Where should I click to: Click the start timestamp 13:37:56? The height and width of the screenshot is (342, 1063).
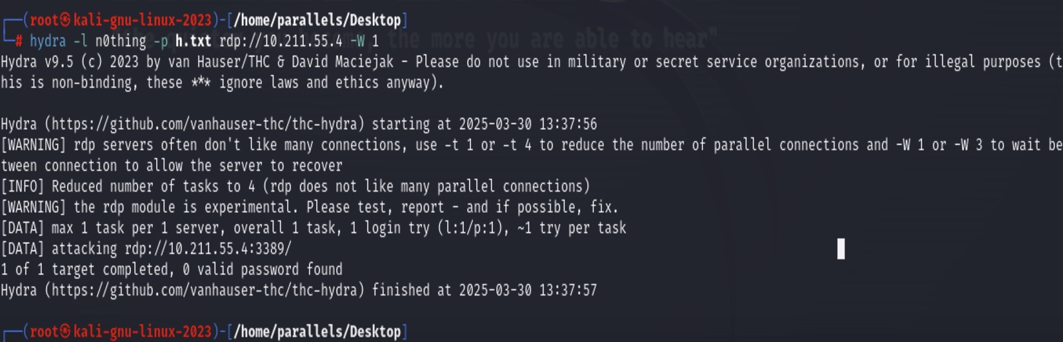pos(568,124)
